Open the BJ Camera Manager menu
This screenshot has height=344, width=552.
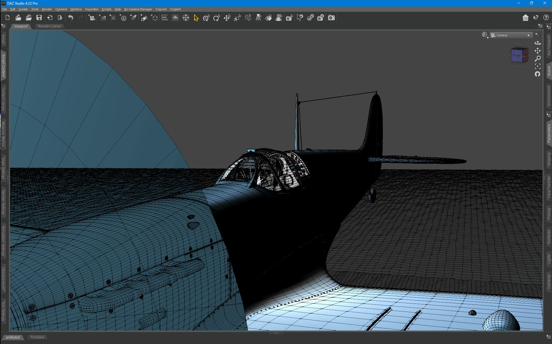pos(138,9)
